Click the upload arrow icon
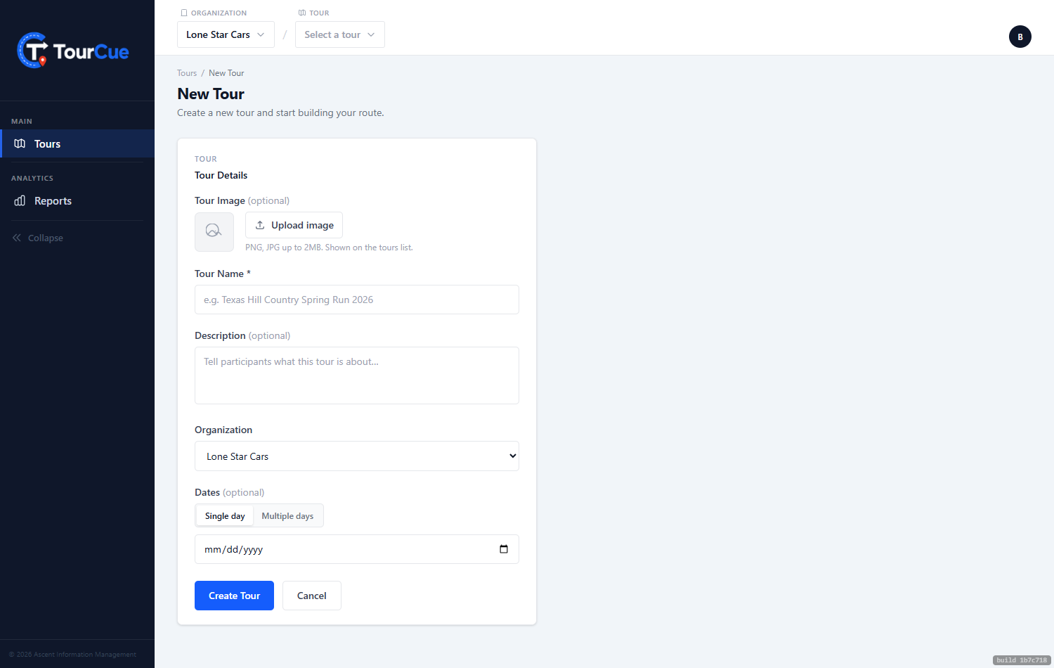Viewport: 1054px width, 668px height. click(x=260, y=225)
